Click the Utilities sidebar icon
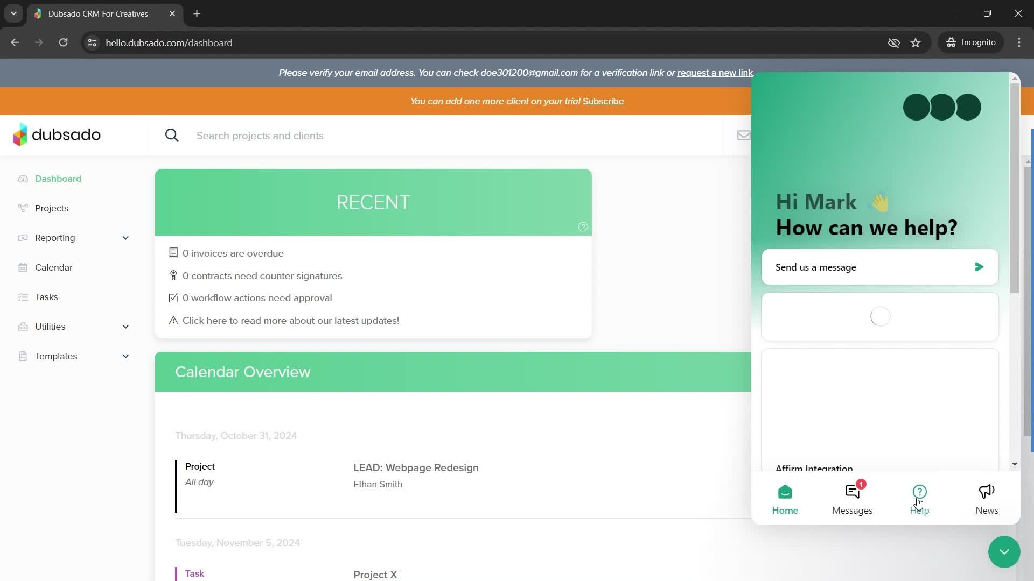The height and width of the screenshot is (581, 1034). coord(23,327)
